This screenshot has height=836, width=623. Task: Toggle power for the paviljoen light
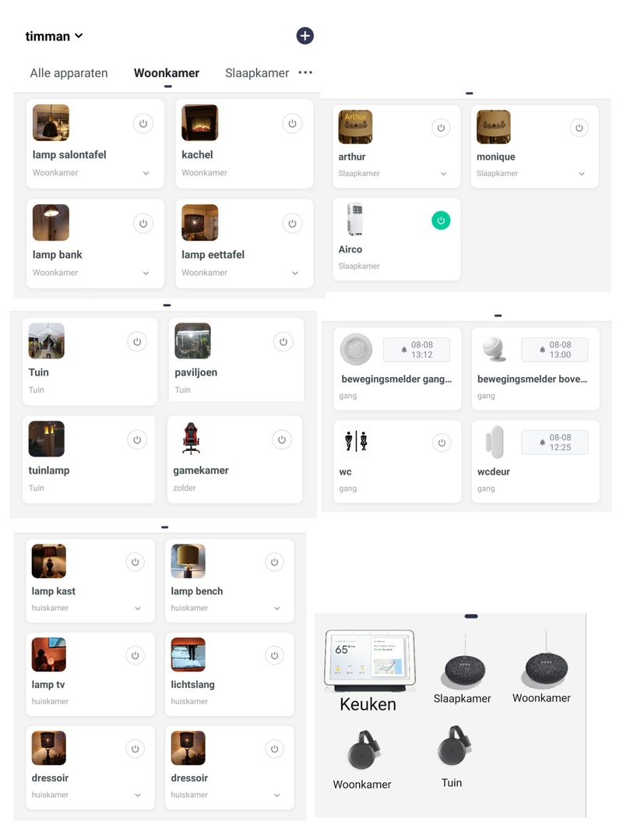283,342
